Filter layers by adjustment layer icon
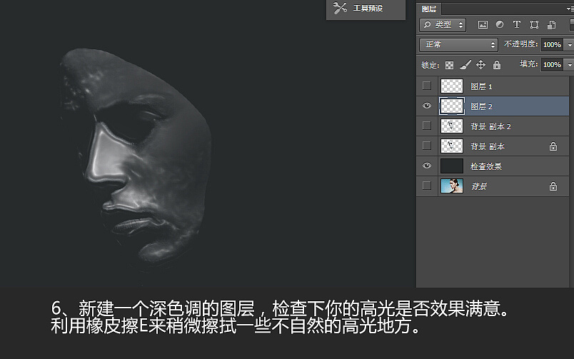 [500, 24]
